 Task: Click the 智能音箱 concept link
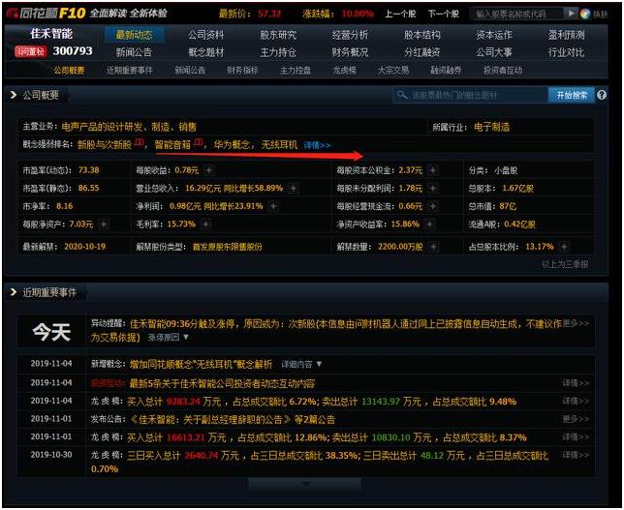(172, 145)
